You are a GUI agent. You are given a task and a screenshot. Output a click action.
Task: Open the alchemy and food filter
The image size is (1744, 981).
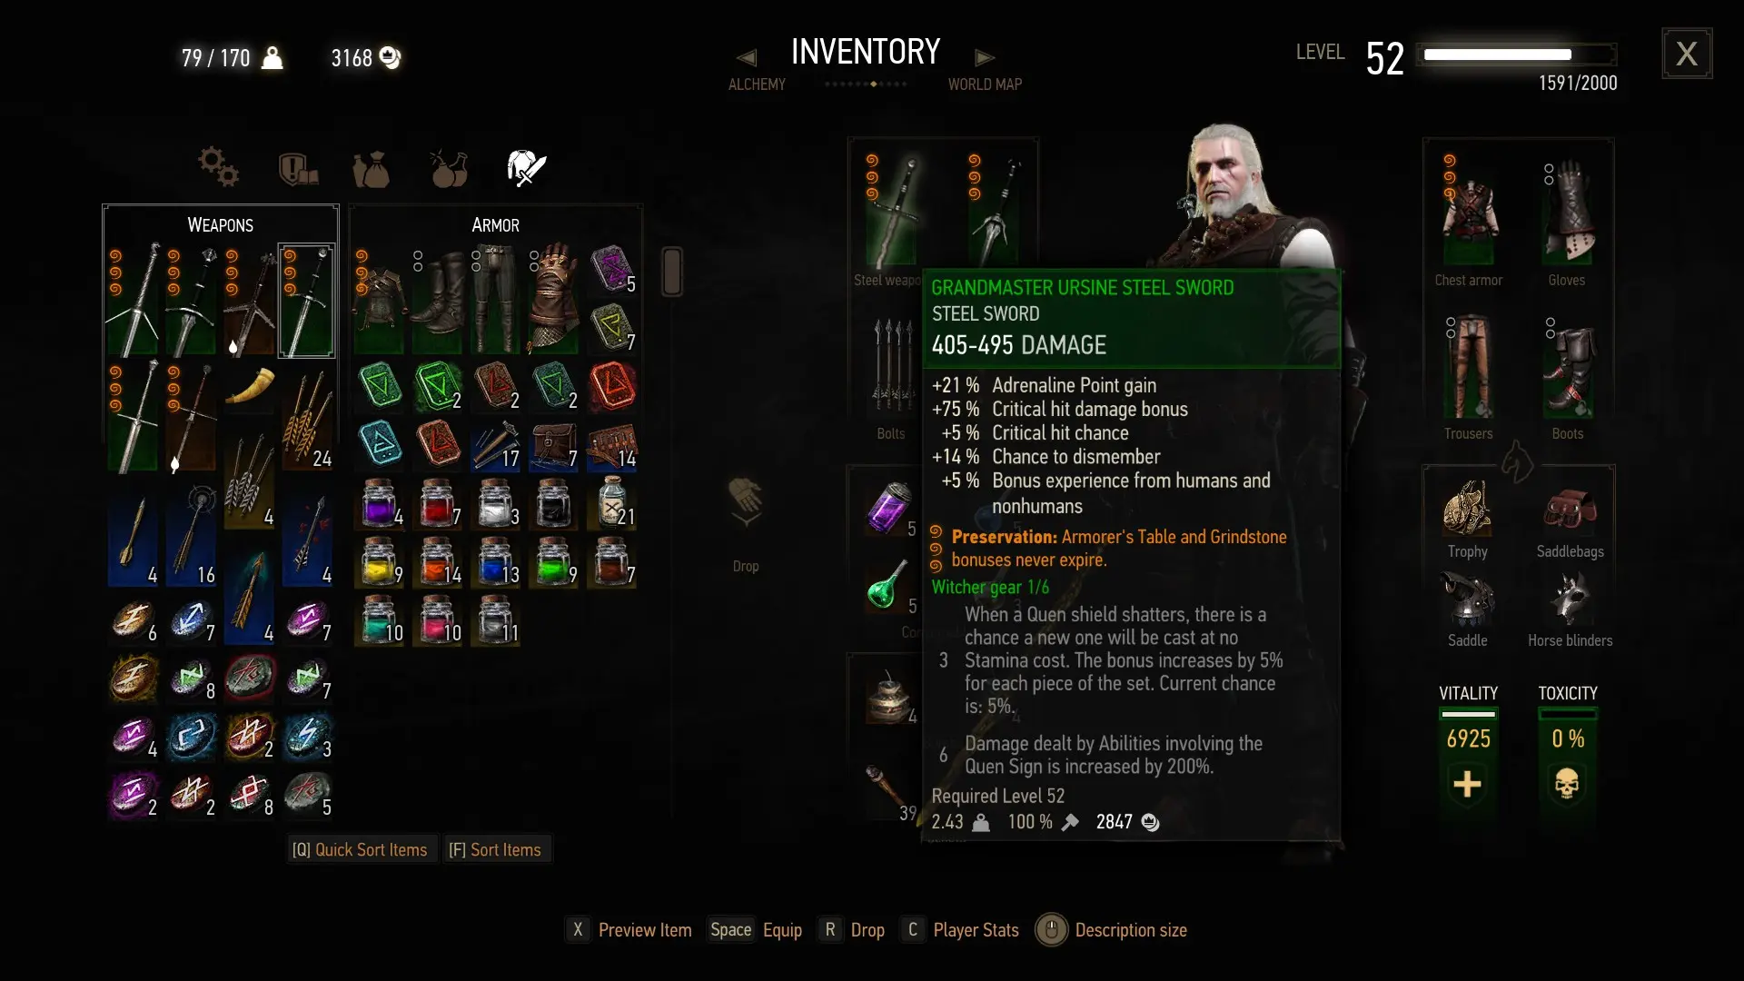(x=449, y=168)
